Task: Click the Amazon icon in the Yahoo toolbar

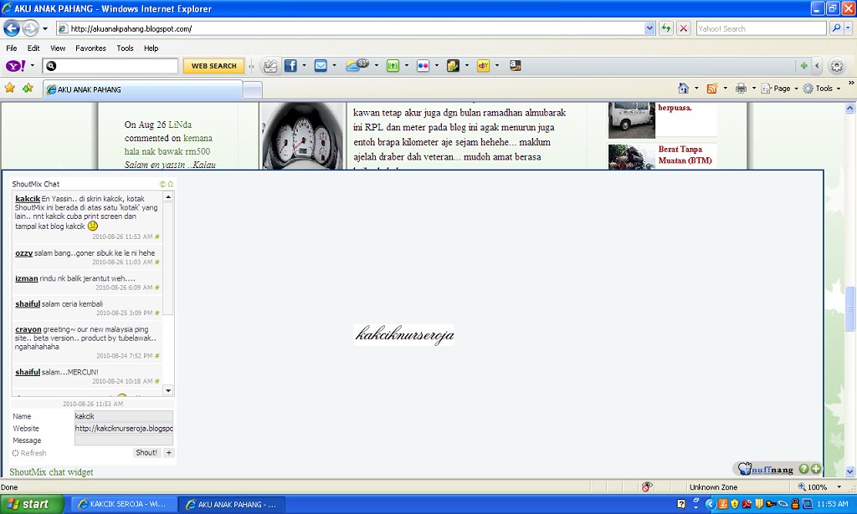Action: (x=515, y=65)
